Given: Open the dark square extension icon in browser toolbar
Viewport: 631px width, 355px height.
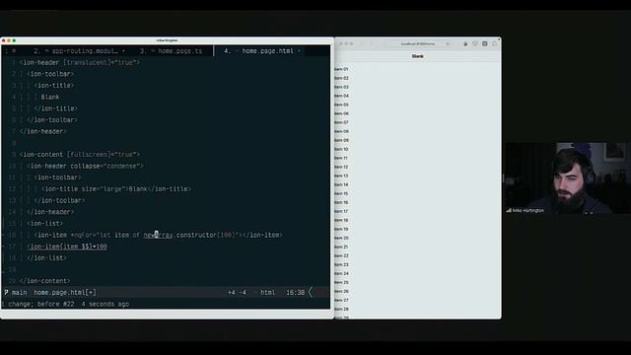Looking at the screenshot, I should pyautogui.click(x=484, y=43).
